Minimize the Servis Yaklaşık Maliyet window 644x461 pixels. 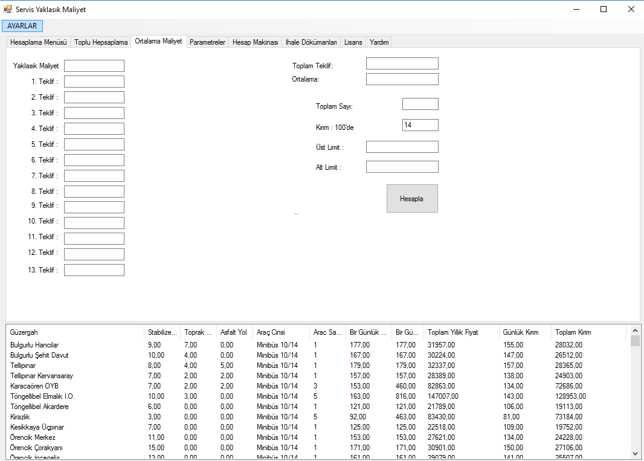(576, 9)
